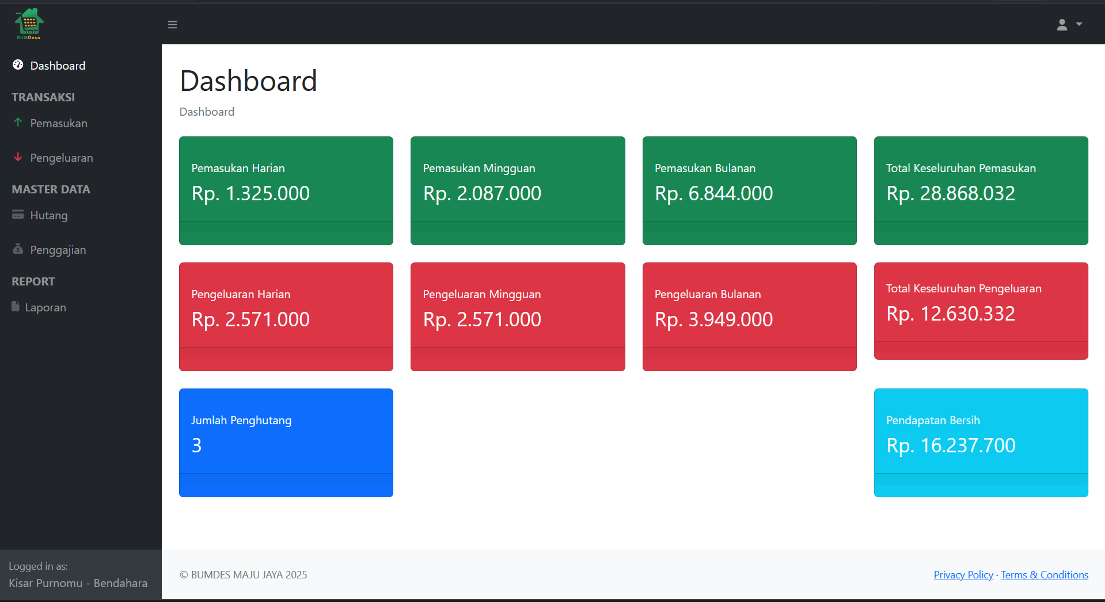
Task: Open the user account icon
Action: point(1062,25)
